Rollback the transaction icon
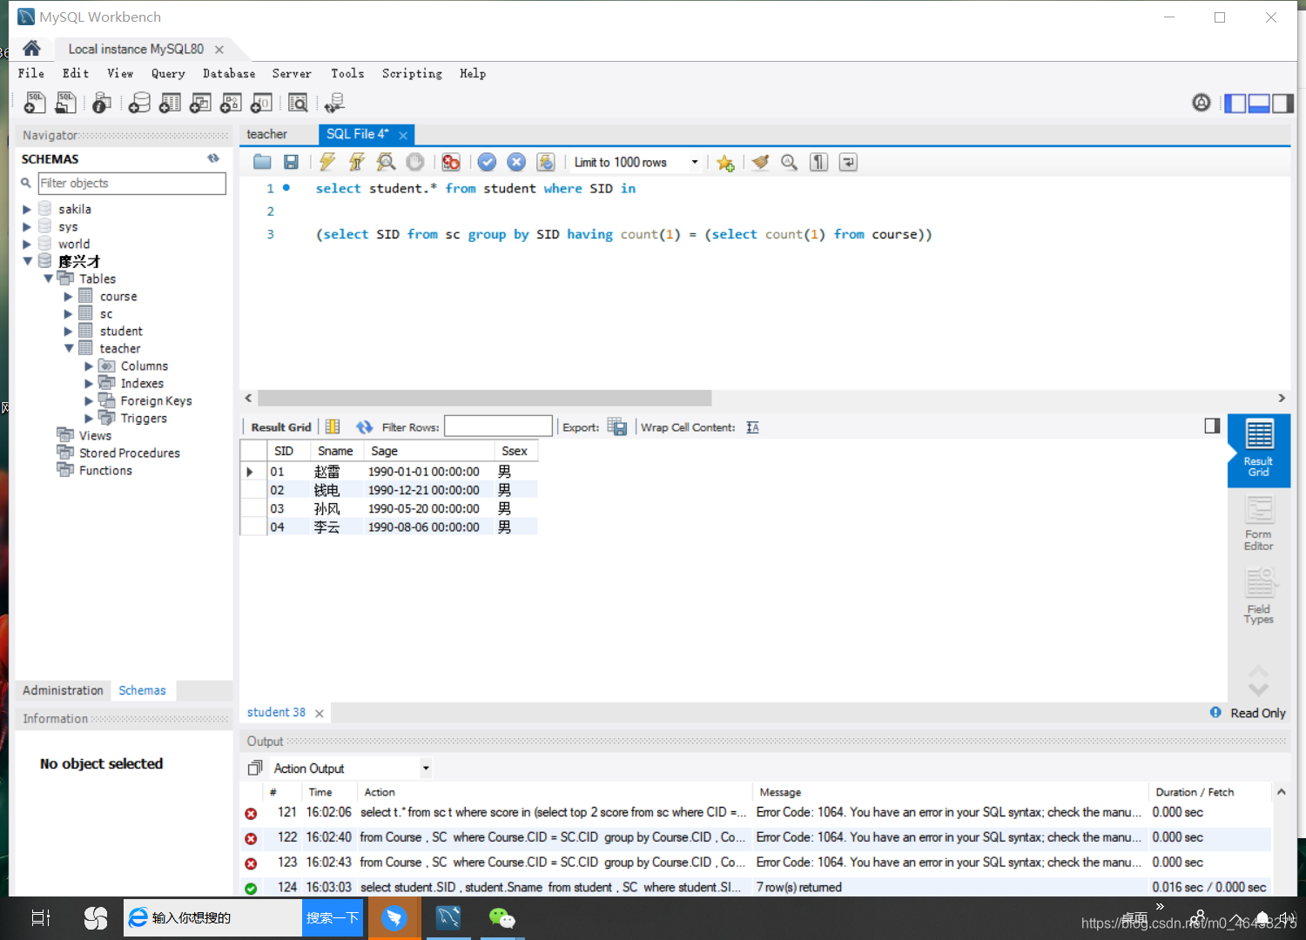Viewport: 1306px width, 940px height. click(x=516, y=162)
